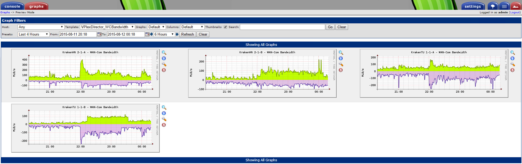Open the settings tab
This screenshot has height=164, width=522.
point(473,6)
